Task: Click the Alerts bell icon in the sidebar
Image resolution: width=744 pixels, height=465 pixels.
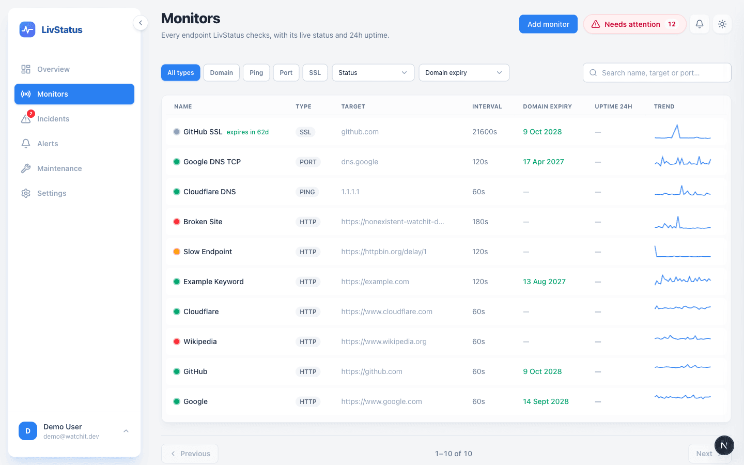Action: tap(26, 144)
